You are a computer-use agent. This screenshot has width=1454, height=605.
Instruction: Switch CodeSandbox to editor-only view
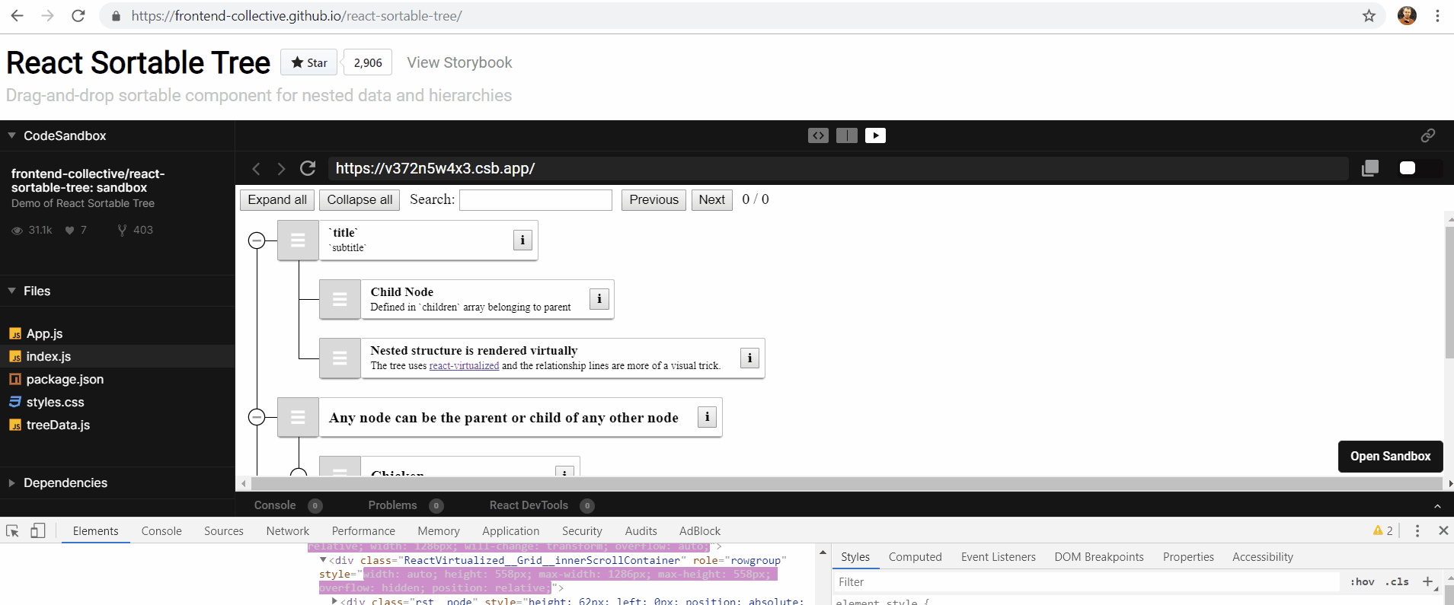tap(818, 135)
